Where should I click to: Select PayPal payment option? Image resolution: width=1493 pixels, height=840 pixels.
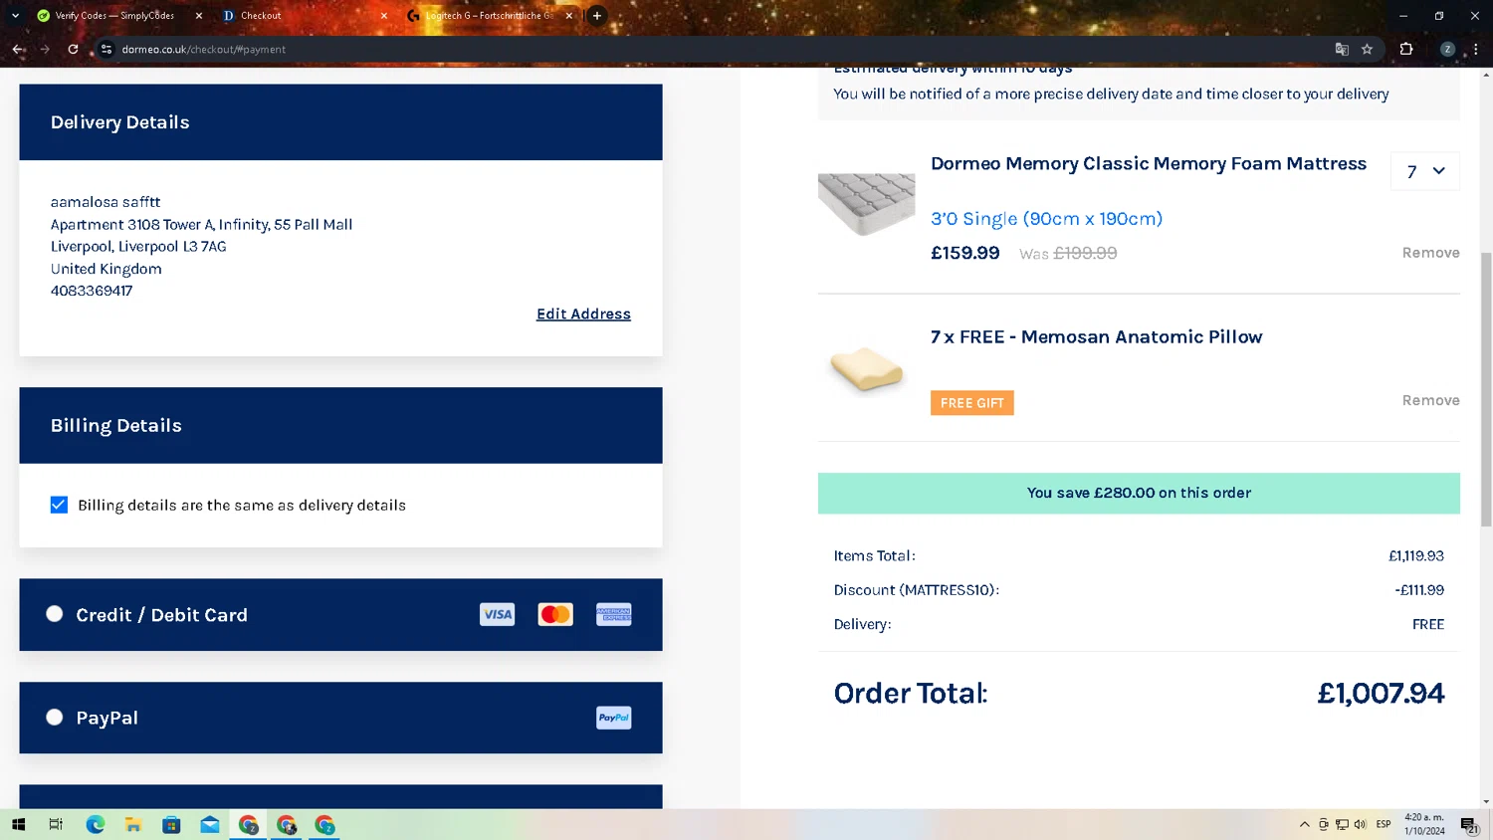pos(55,717)
